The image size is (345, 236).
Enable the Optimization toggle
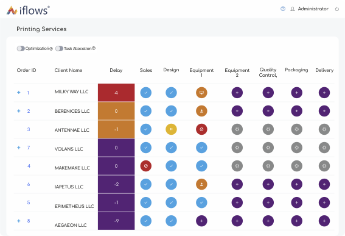point(21,49)
